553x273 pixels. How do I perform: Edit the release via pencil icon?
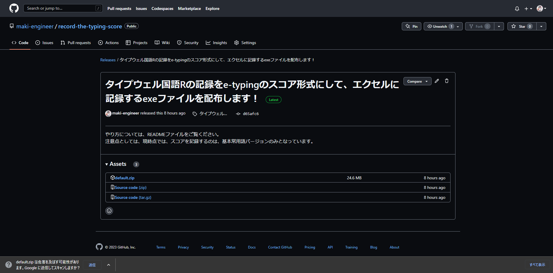437,81
